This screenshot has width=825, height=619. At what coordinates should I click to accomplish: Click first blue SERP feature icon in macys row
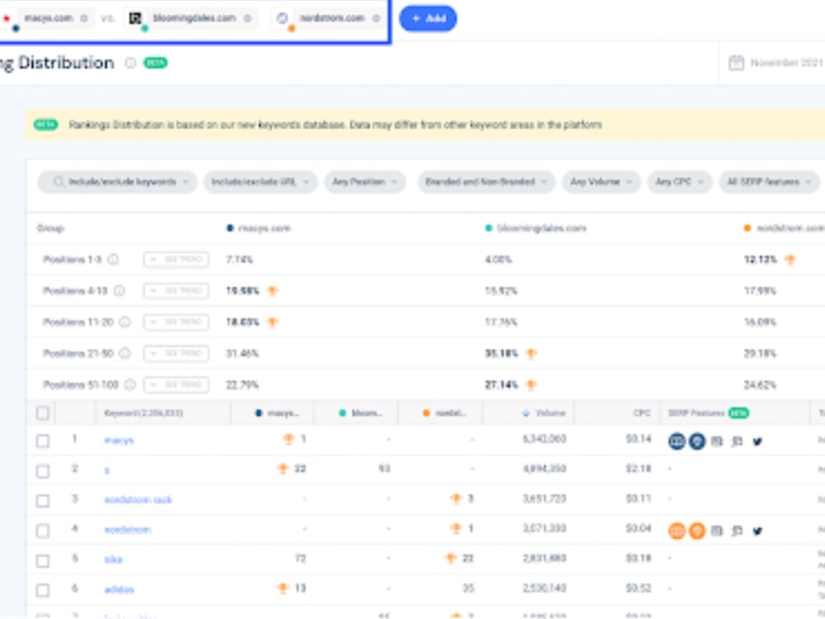click(676, 441)
